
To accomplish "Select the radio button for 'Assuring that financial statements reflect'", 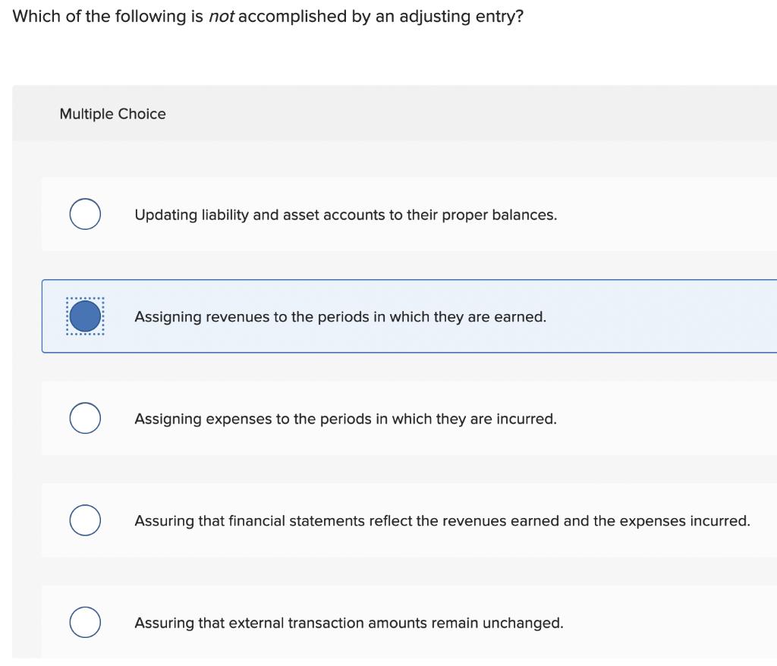I will point(84,520).
